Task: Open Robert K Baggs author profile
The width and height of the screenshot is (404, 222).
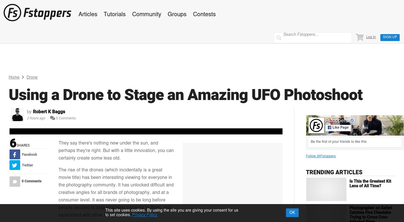Action: pyautogui.click(x=49, y=112)
